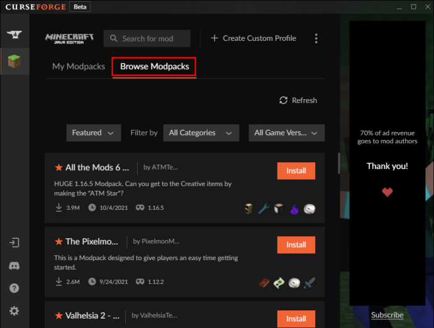This screenshot has width=434, height=328.
Task: Open the All Categories filter dropdown
Action: pyautogui.click(x=201, y=133)
